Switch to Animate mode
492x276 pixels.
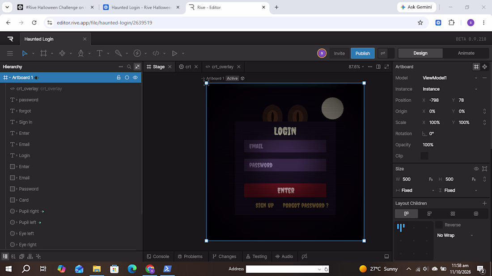pyautogui.click(x=466, y=53)
